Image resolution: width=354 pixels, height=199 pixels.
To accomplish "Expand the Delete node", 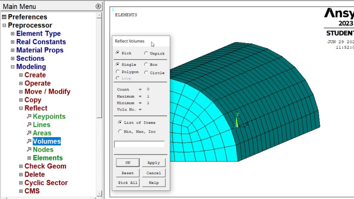I will (21, 175).
